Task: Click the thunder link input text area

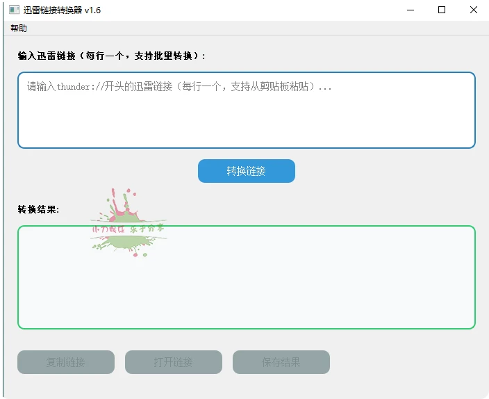Action: (x=247, y=111)
